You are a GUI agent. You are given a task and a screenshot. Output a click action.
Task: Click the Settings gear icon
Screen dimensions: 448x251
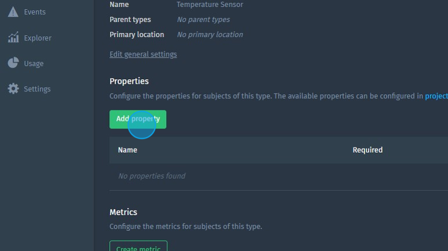[13, 89]
